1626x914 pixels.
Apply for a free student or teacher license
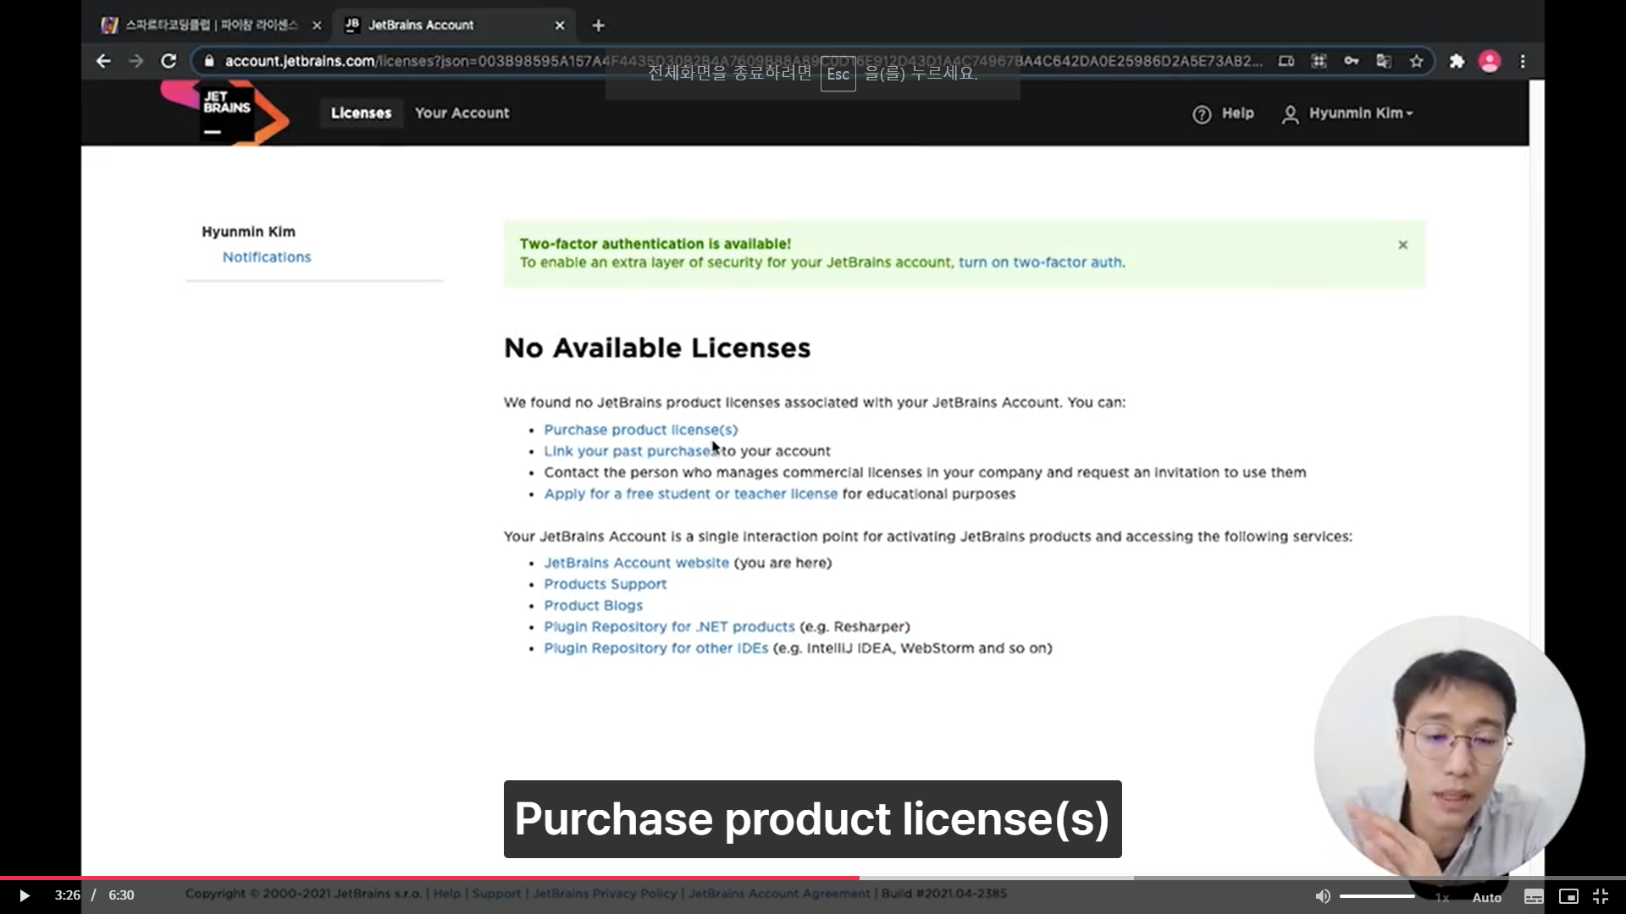tap(690, 494)
